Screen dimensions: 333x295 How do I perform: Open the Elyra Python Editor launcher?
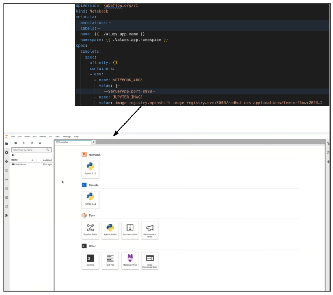tap(110, 230)
